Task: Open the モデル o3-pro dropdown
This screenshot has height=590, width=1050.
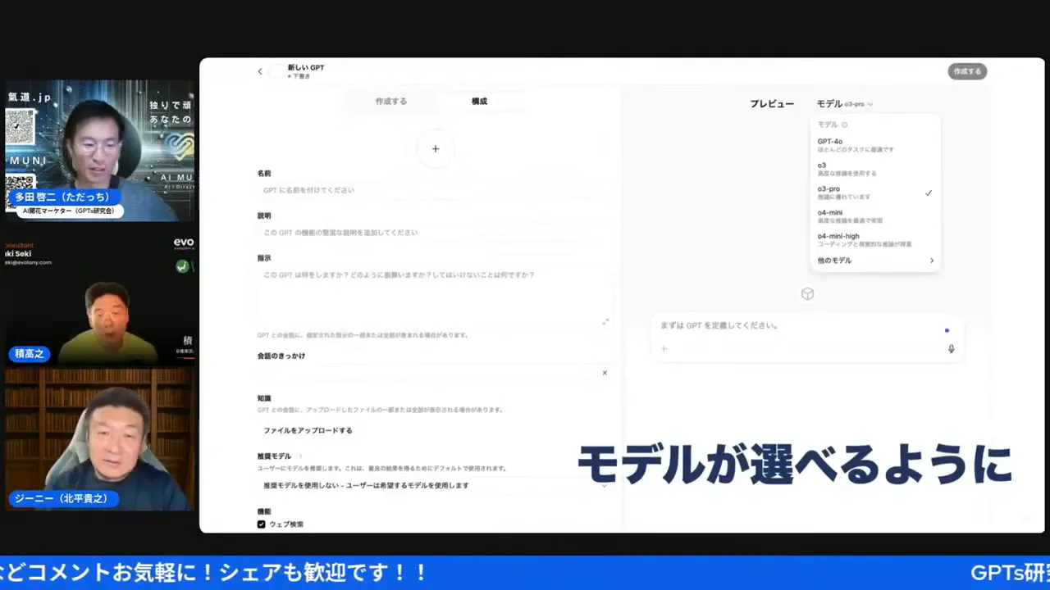Action: 845,104
